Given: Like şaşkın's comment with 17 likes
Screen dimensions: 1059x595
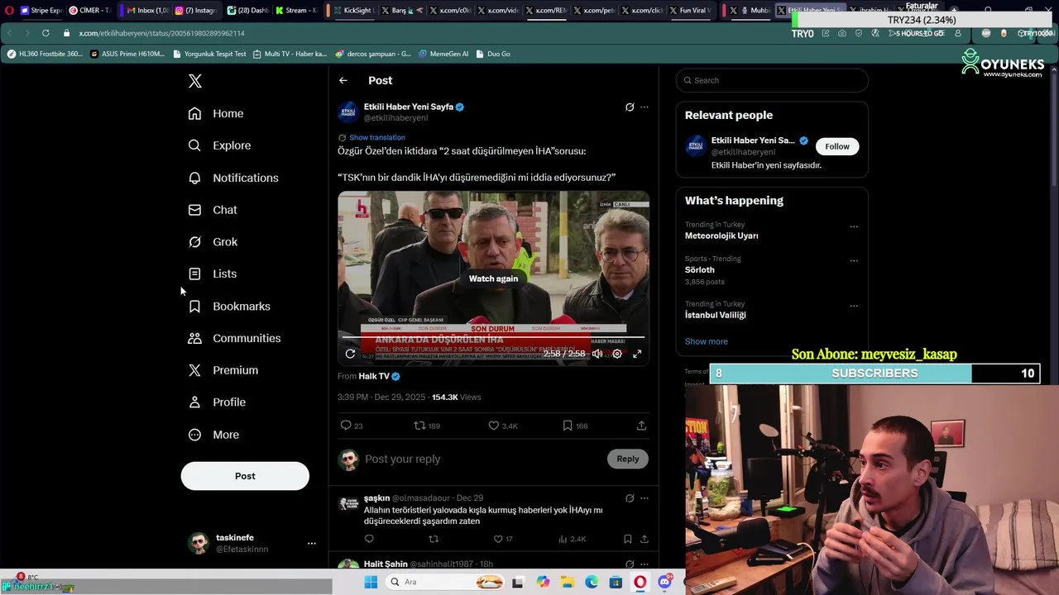Looking at the screenshot, I should point(503,539).
